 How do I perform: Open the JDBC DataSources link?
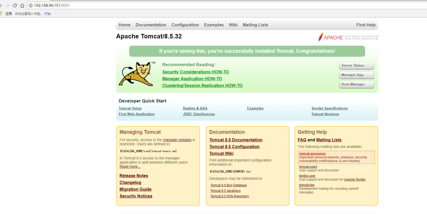[x=199, y=114]
